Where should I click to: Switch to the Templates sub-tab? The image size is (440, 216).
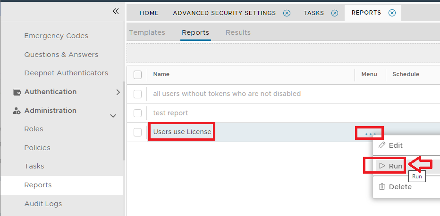point(147,32)
